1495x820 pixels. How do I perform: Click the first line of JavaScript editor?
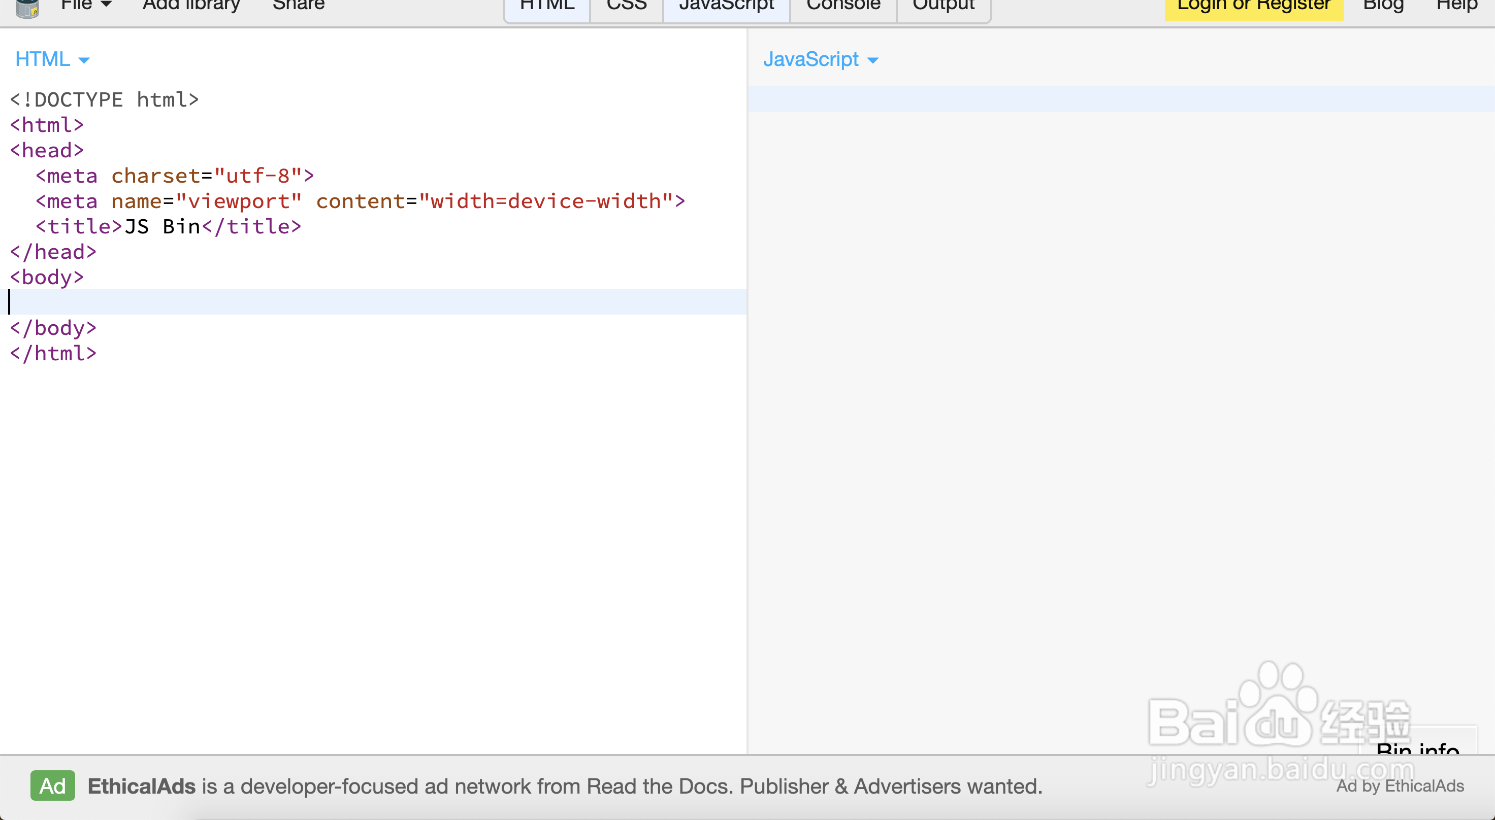point(1121,99)
